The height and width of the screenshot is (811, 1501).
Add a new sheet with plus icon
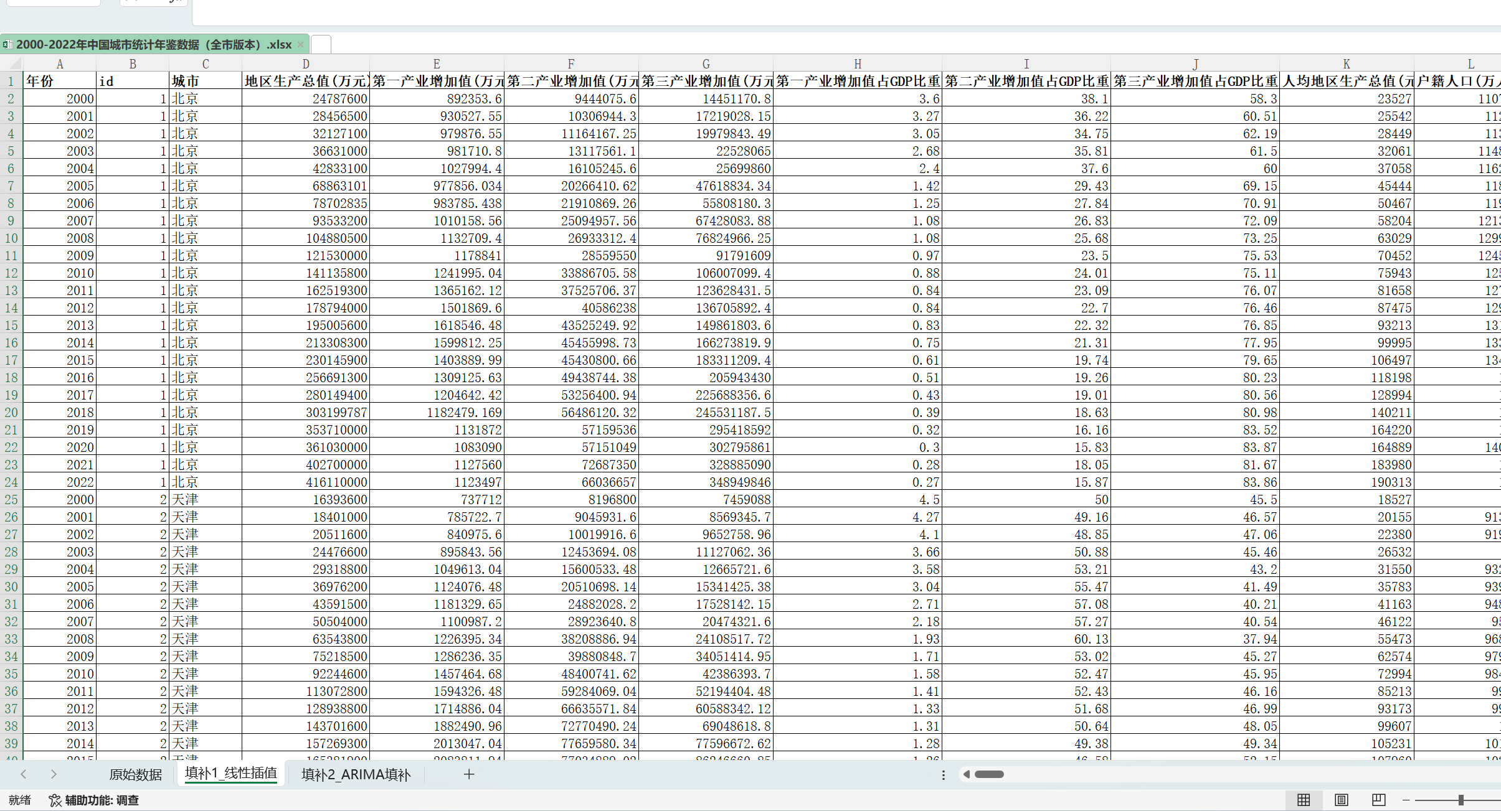tap(469, 774)
